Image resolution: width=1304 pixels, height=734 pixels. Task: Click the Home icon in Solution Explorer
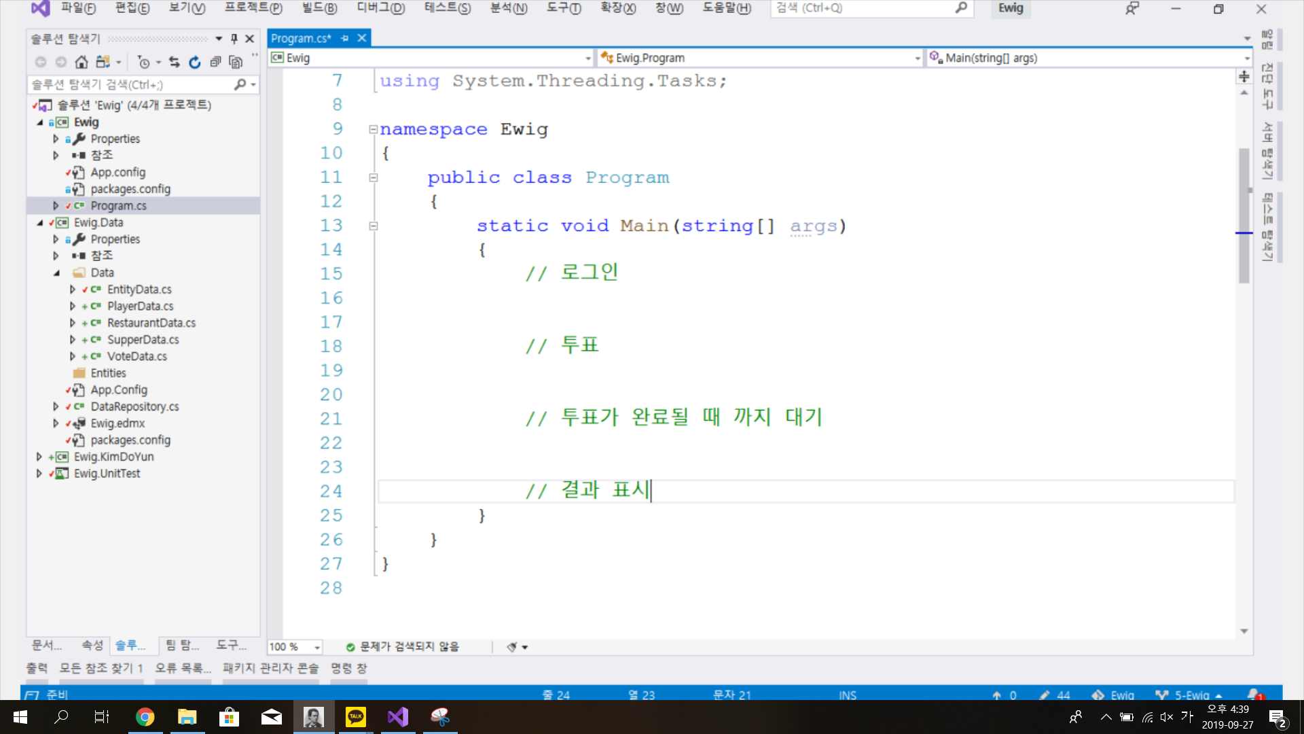[81, 62]
